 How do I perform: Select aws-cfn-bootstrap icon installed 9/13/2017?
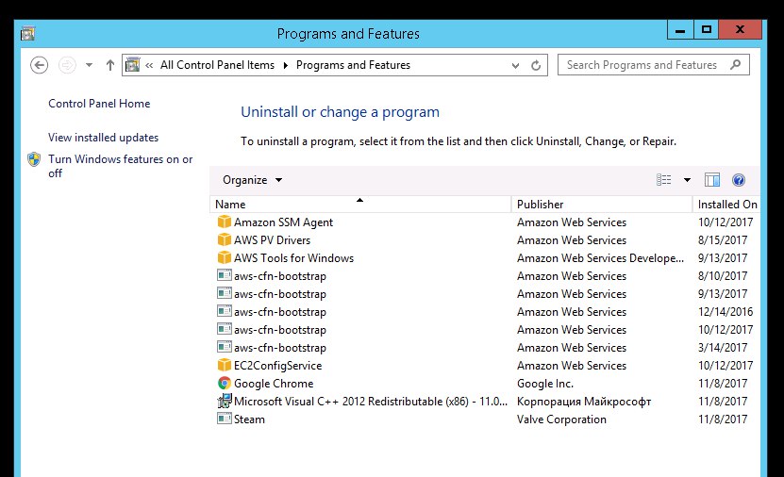coord(224,294)
